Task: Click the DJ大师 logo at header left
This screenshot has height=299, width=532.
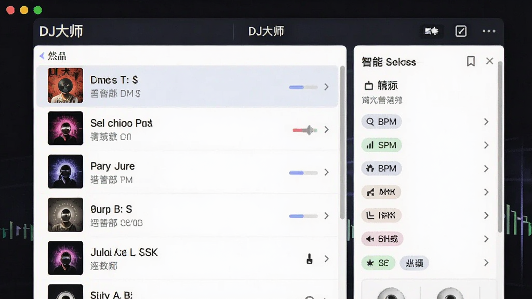Action: [x=61, y=31]
